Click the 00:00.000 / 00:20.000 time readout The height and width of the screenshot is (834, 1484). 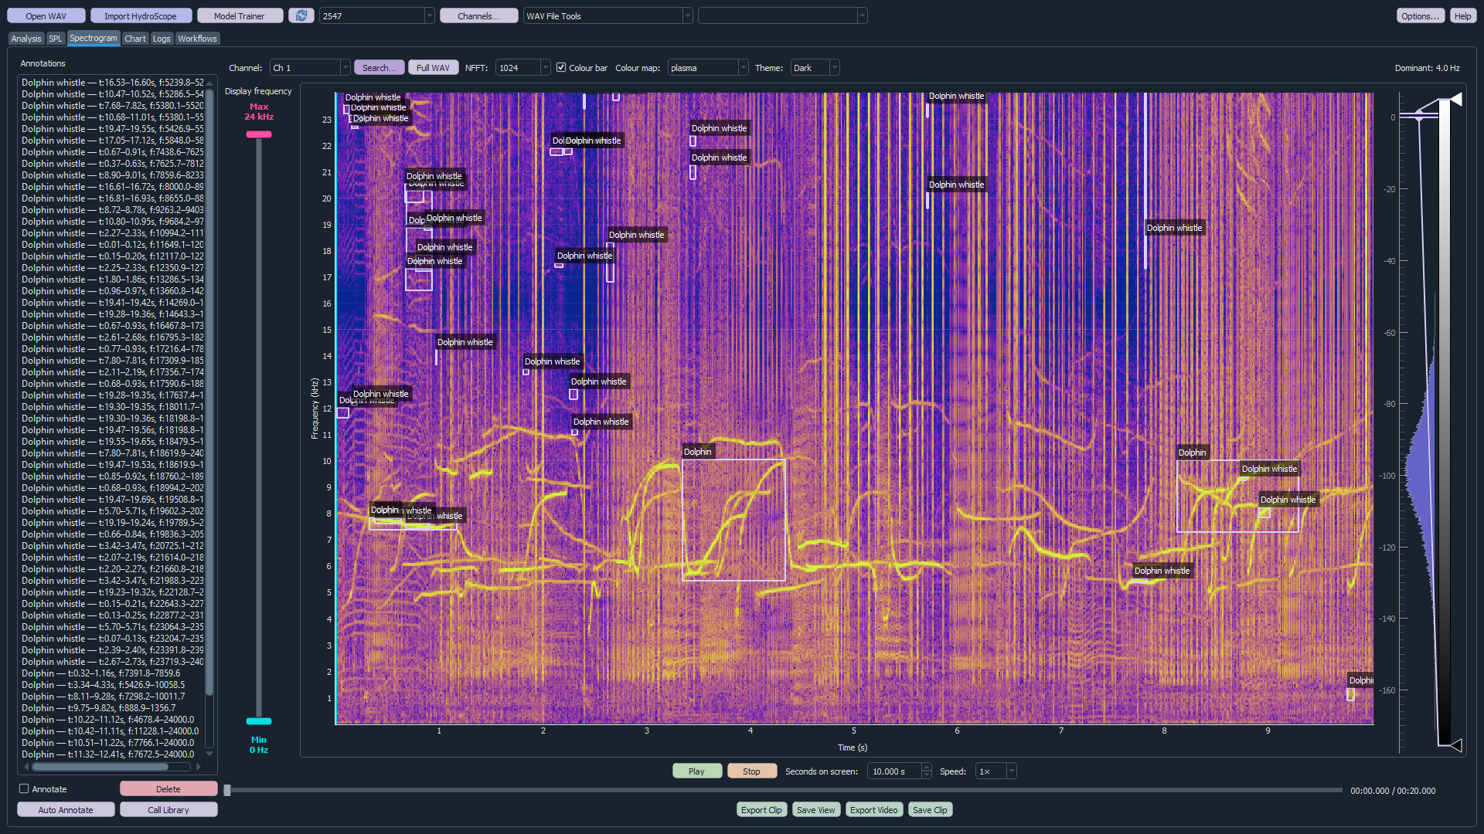(x=1393, y=791)
